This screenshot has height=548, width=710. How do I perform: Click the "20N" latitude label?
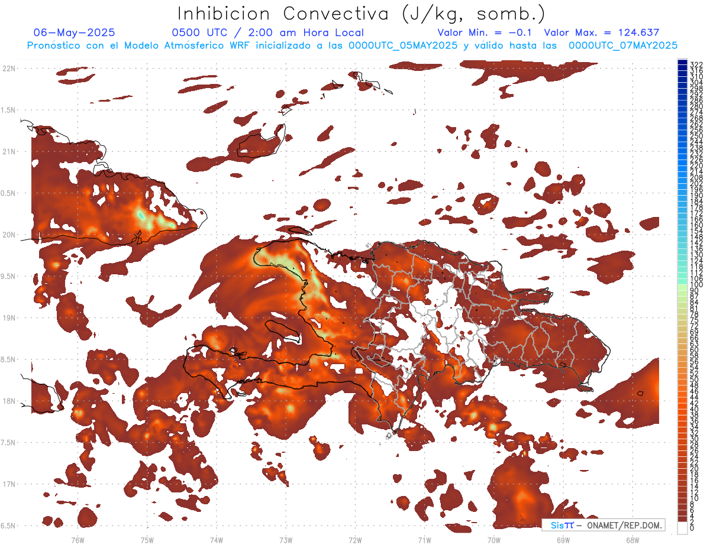pyautogui.click(x=8, y=235)
